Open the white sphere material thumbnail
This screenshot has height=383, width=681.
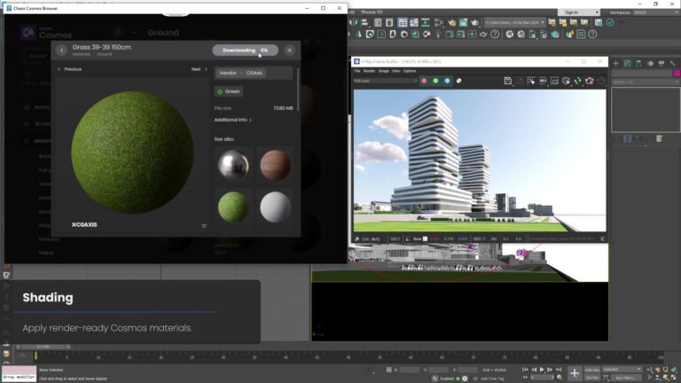click(275, 207)
